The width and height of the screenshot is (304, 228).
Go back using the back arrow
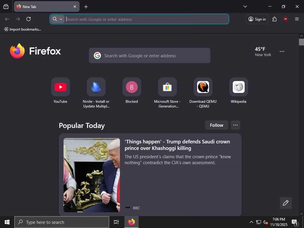[7, 19]
